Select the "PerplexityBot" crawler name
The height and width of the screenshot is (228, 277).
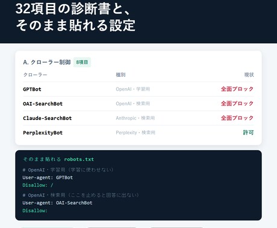(x=43, y=133)
